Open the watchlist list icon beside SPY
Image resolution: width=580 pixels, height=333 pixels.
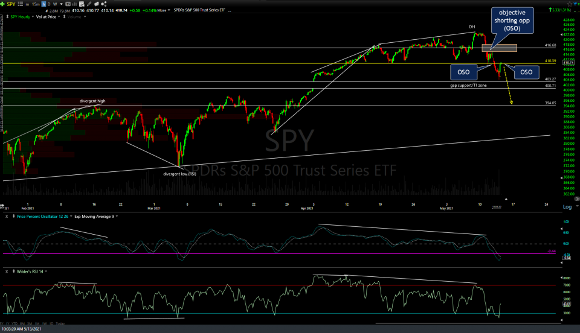pyautogui.click(x=21, y=4)
